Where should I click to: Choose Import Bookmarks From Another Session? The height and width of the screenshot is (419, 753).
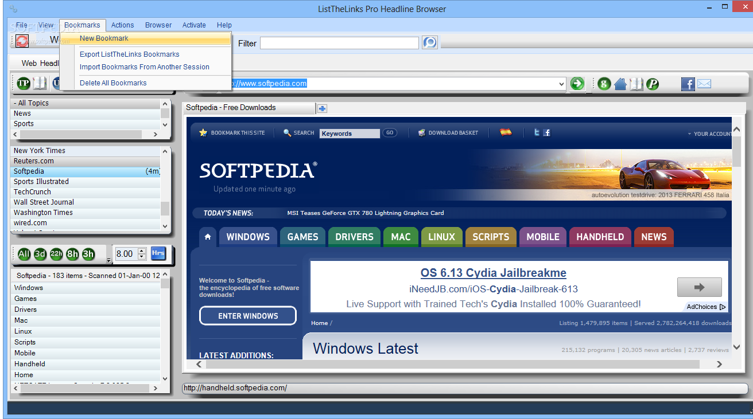pyautogui.click(x=146, y=67)
